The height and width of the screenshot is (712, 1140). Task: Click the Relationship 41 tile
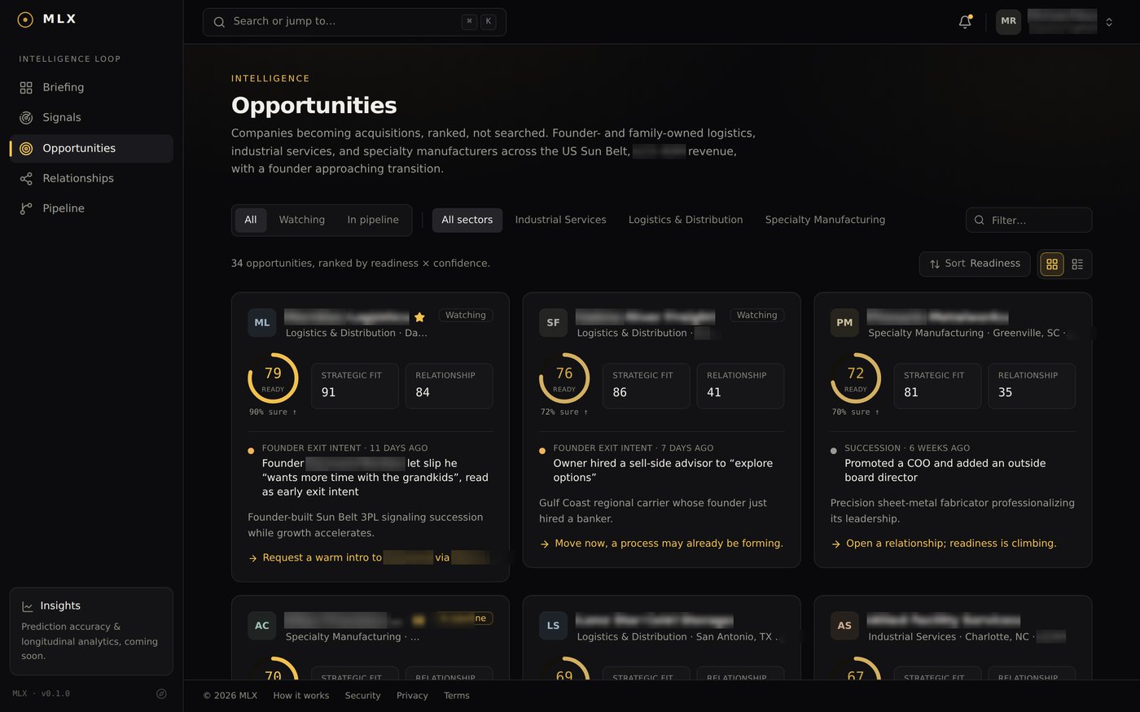tap(741, 386)
